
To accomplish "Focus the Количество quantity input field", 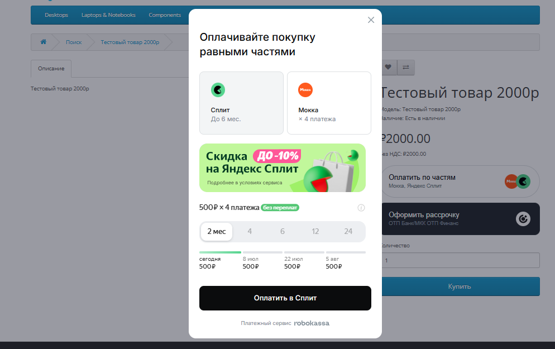I will [460, 260].
